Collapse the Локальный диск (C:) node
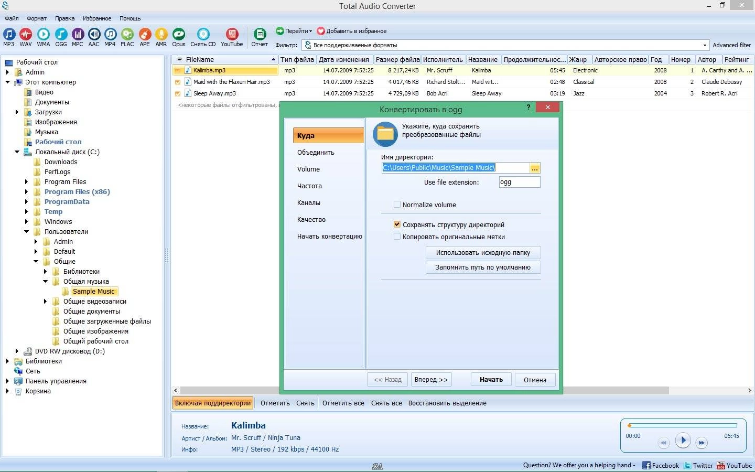 coord(17,152)
